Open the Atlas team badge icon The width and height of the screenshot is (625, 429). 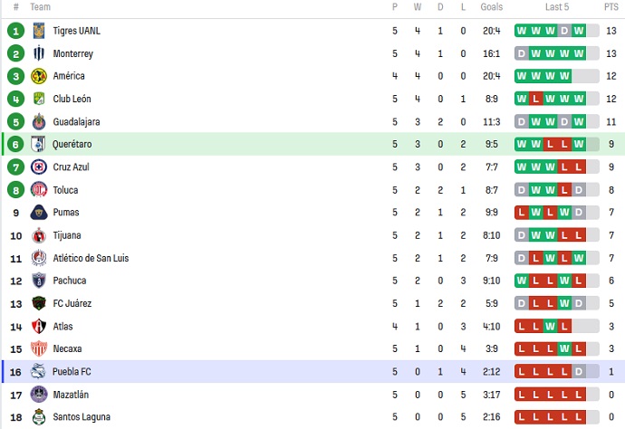(x=38, y=326)
